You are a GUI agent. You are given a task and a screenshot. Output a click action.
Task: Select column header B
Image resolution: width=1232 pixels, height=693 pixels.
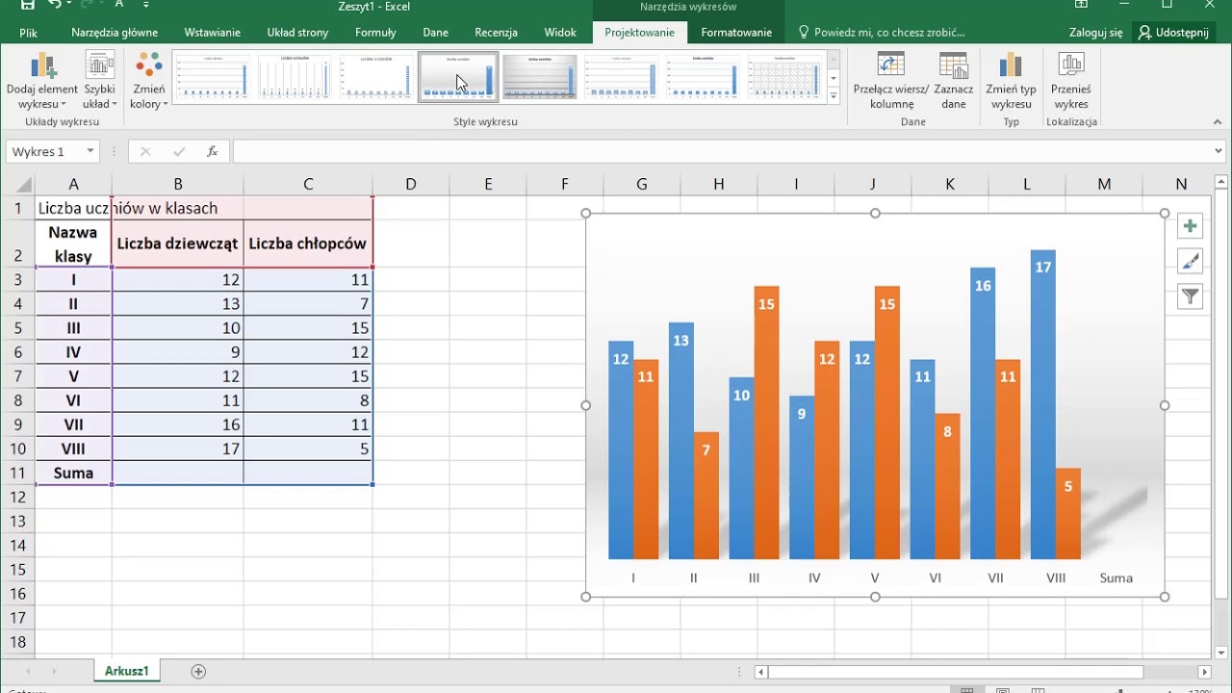tap(178, 184)
